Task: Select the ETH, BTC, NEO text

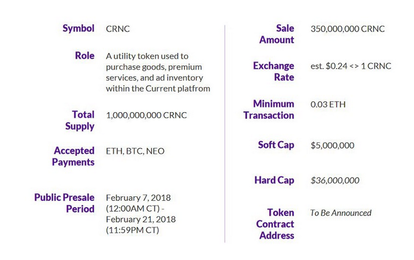Action: click(135, 151)
